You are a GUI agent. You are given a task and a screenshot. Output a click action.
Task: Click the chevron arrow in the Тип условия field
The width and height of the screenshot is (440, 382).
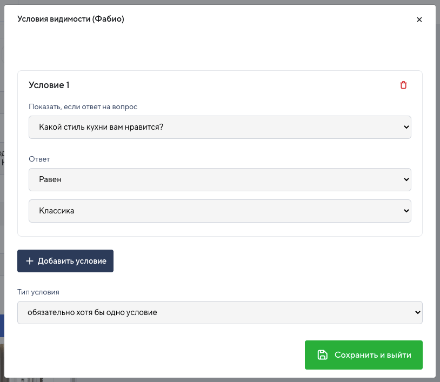coord(417,312)
